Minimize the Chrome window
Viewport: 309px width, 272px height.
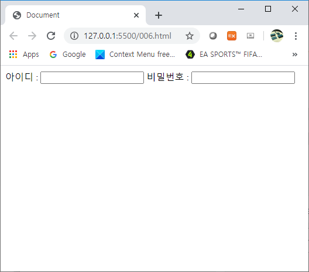pyautogui.click(x=241, y=9)
